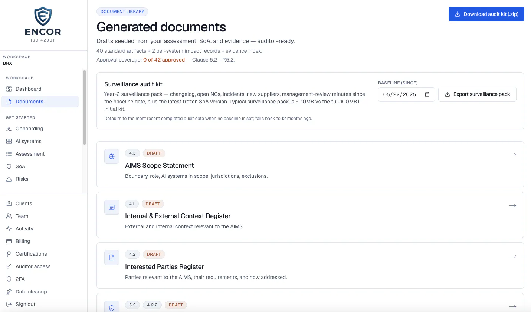531x312 pixels.
Task: Open Internal & External Context Register arrow
Action: pyautogui.click(x=512, y=205)
